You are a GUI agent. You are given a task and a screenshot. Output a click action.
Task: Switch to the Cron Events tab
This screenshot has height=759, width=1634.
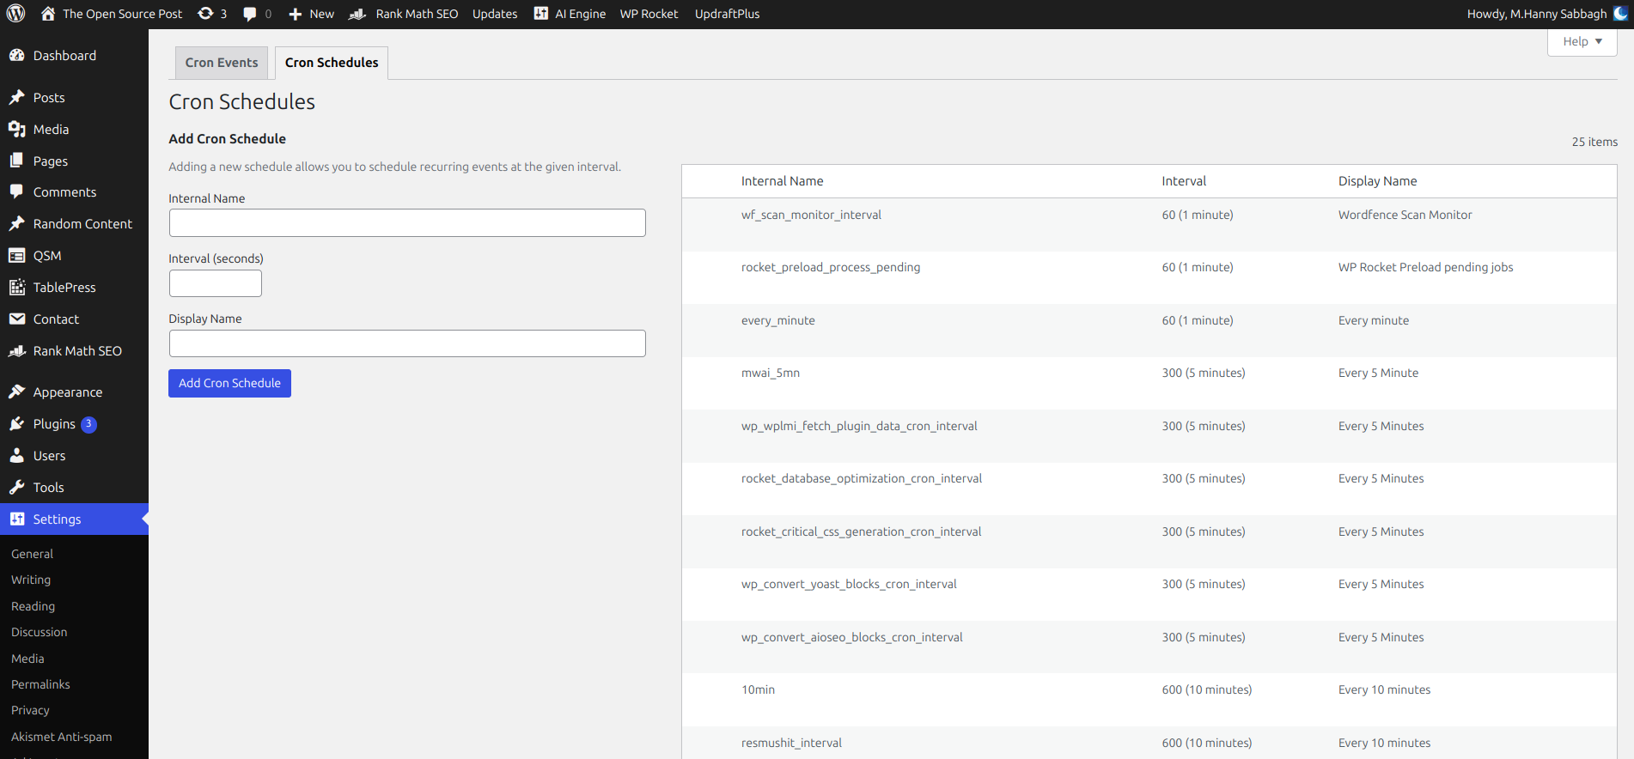click(x=222, y=63)
